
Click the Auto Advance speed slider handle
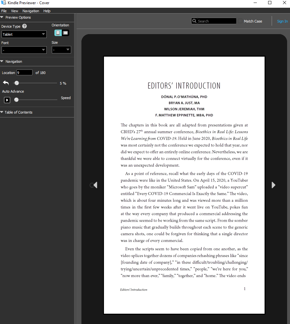coord(16,100)
